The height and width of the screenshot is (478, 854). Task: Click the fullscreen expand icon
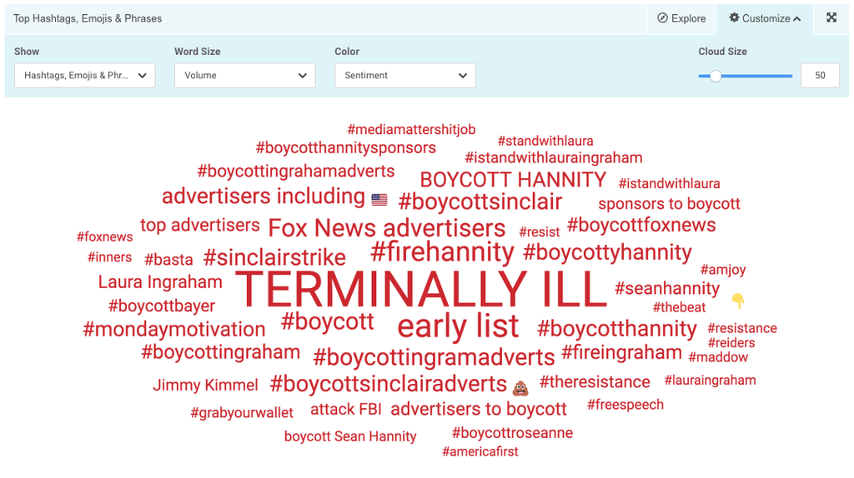(x=831, y=18)
